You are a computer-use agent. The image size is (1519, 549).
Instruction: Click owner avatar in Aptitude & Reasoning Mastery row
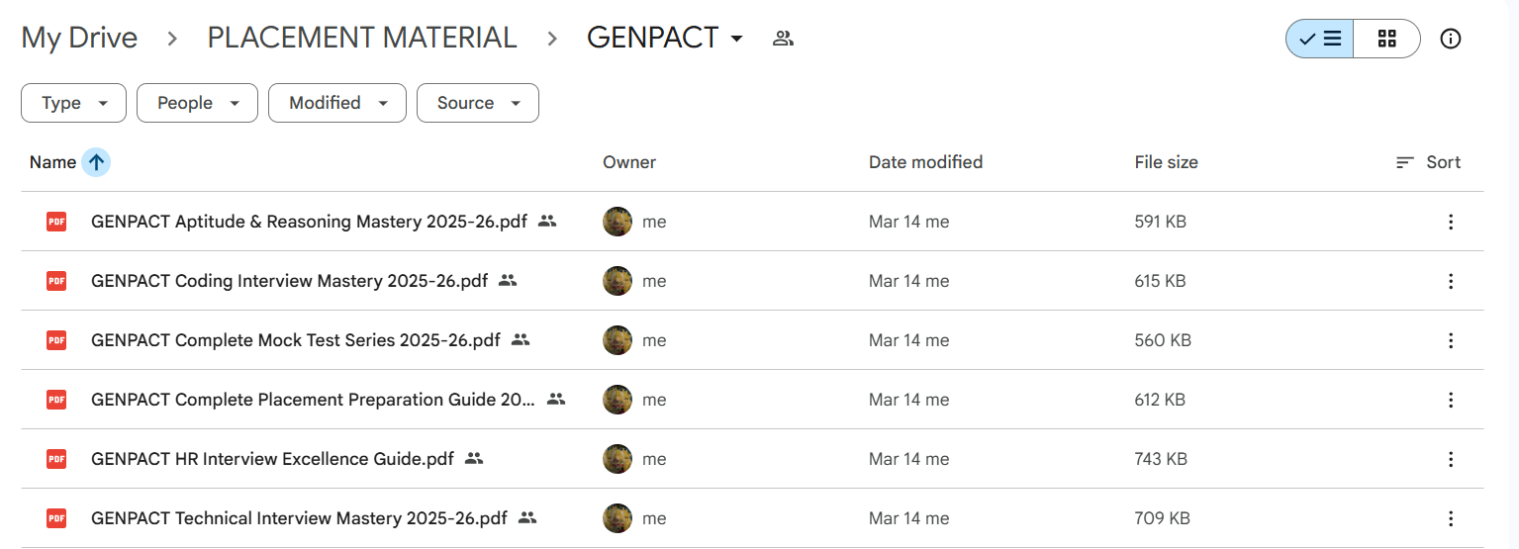click(x=617, y=222)
